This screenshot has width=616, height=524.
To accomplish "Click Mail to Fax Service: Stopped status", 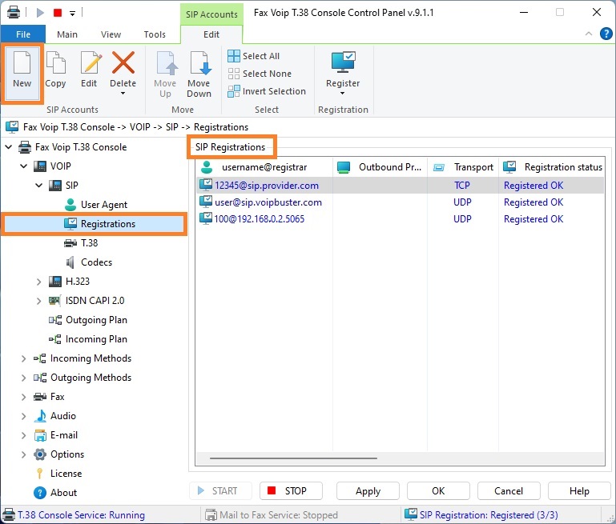I will point(272,515).
